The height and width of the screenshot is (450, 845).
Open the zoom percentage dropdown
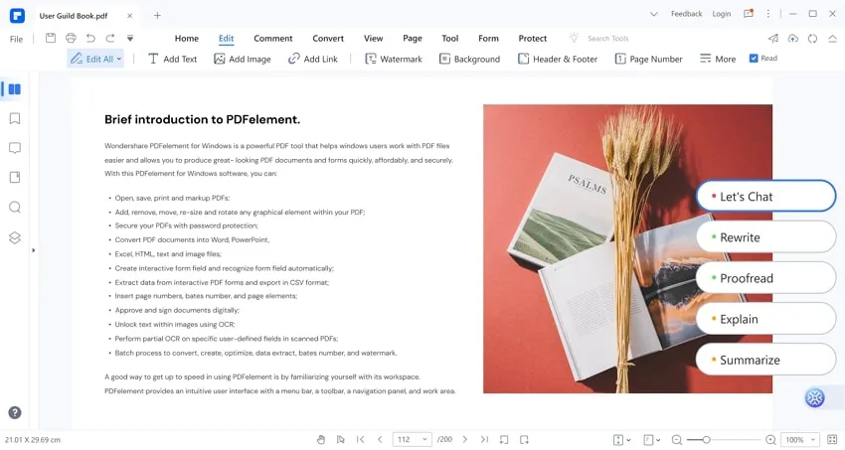pos(814,439)
